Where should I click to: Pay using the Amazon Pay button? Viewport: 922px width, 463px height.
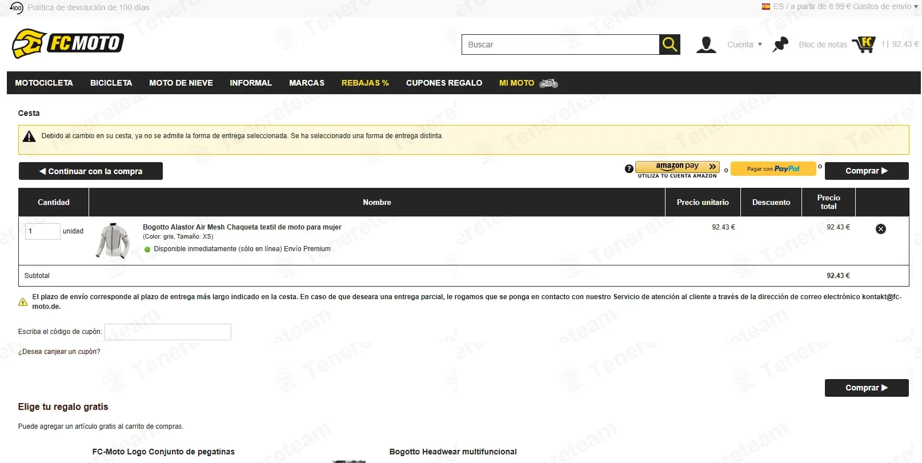click(677, 170)
